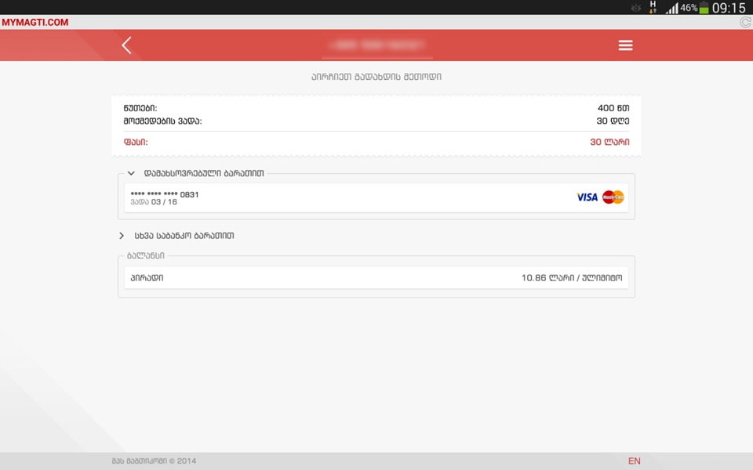Click 10.86 ლარი balance amount
The width and height of the screenshot is (753, 470).
(x=548, y=277)
